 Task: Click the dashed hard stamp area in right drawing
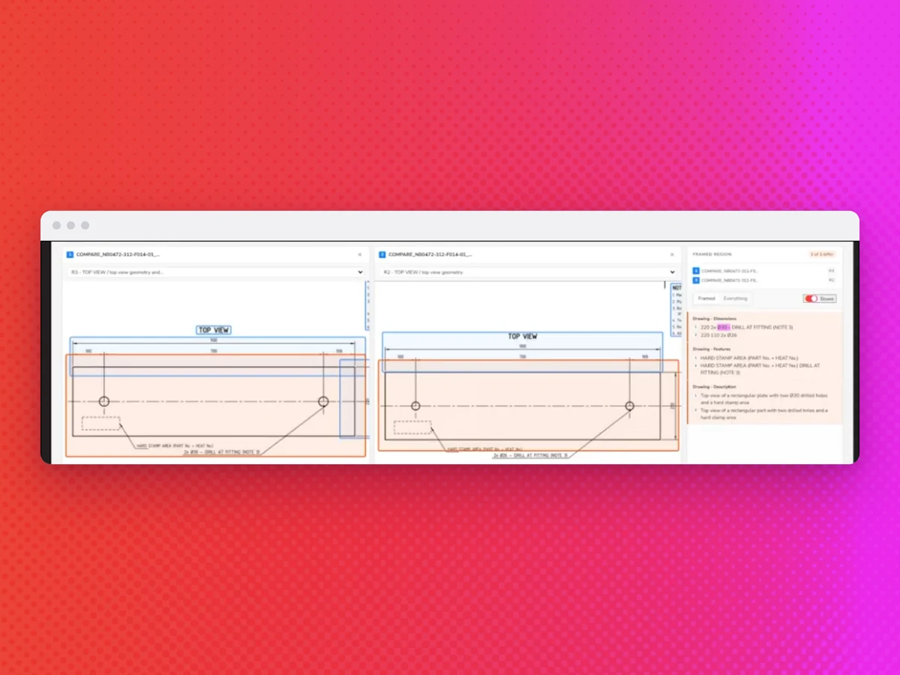[412, 427]
